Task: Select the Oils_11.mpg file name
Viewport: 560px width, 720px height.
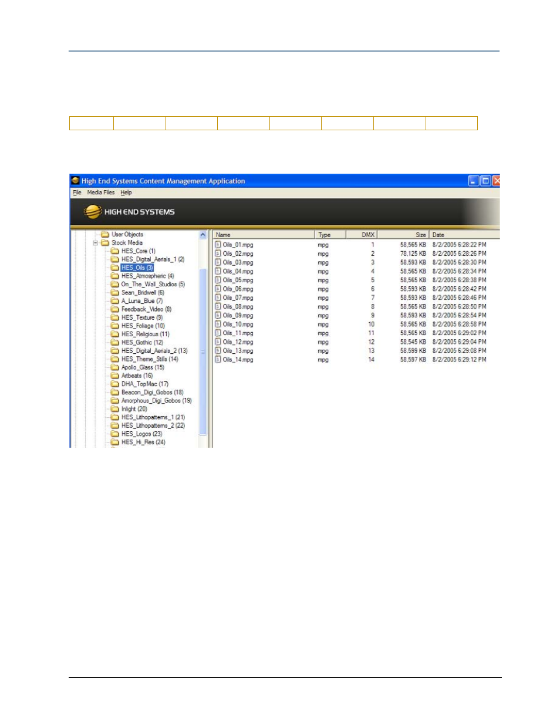Action: pyautogui.click(x=238, y=333)
